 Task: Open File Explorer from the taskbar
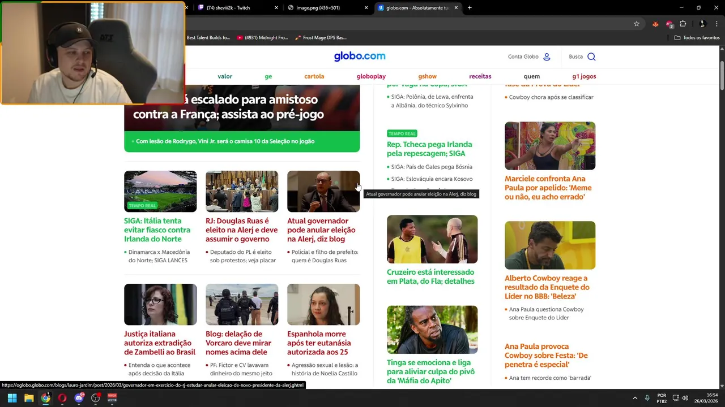pos(29,398)
